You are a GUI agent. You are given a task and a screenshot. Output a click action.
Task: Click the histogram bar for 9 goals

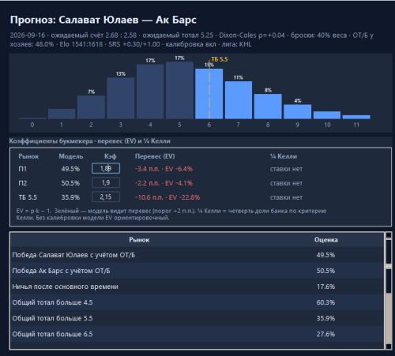tap(297, 111)
